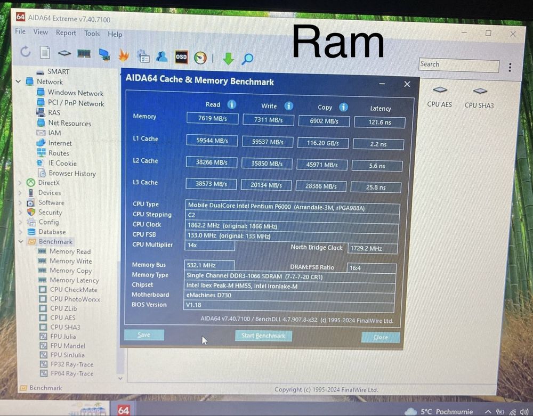Screen dimensions: 533x416
Task: Click the Memory Read value 7619 MB/s
Action: tap(213, 118)
